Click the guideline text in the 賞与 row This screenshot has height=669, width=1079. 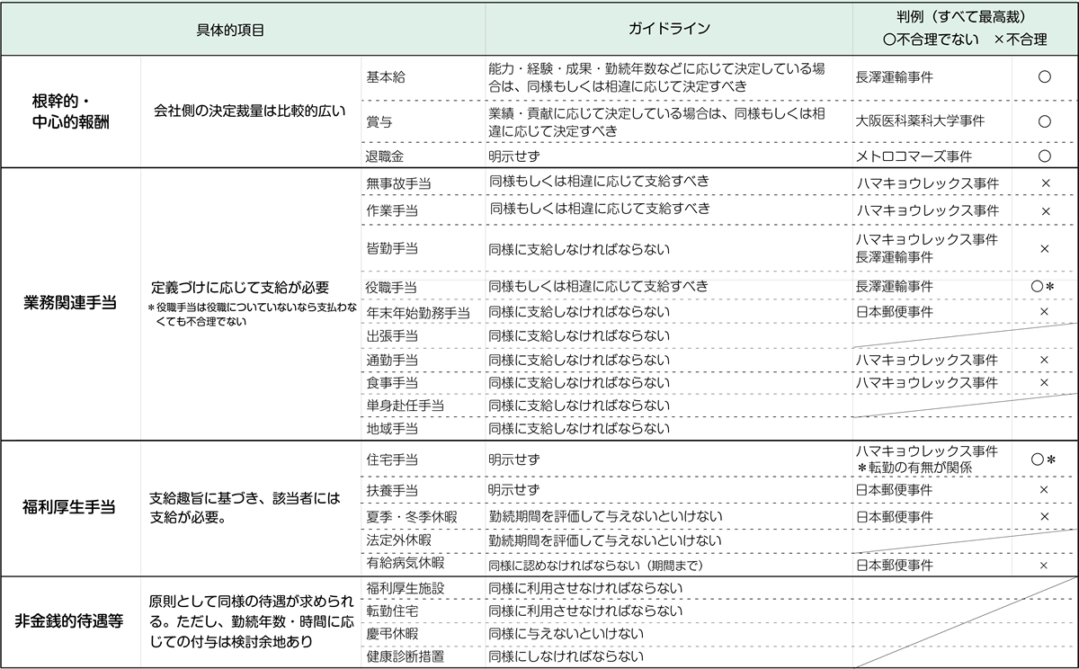(x=656, y=121)
